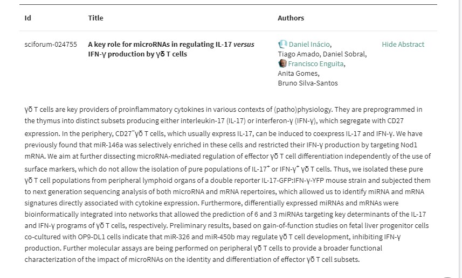This screenshot has height=278, width=462.
Task: Click the Id column header
Action: (28, 18)
